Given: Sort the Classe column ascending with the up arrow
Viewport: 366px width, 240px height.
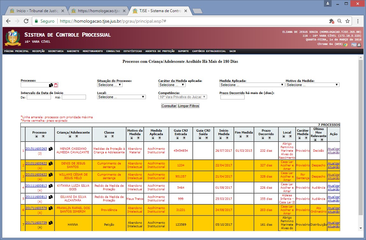Looking at the screenshot, I should (106, 136).
